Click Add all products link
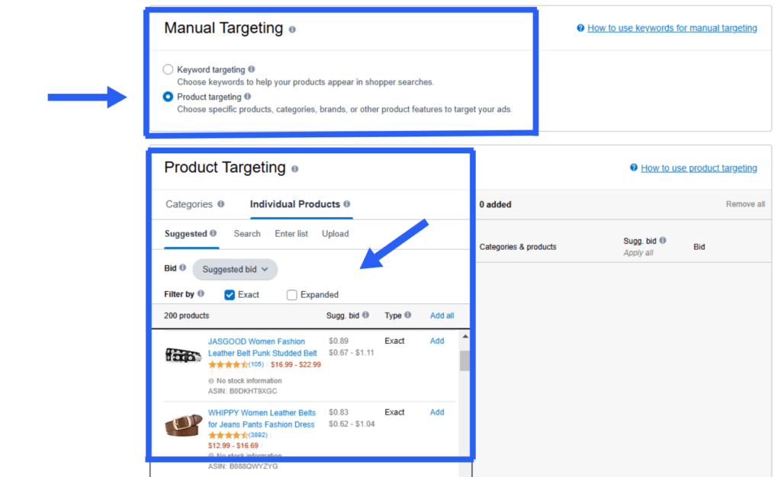The width and height of the screenshot is (781, 477). pos(442,315)
